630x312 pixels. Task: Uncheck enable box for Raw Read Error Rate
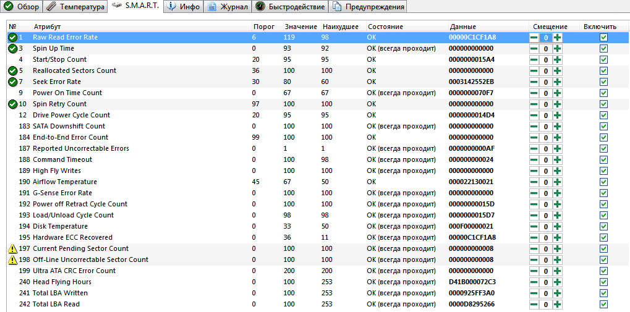click(603, 38)
